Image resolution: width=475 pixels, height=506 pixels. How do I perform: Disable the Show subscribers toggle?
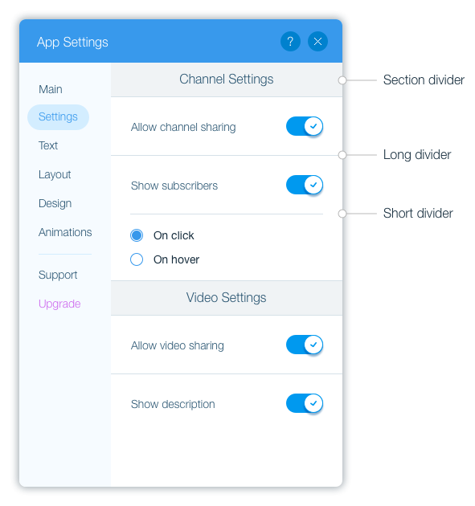point(305,185)
